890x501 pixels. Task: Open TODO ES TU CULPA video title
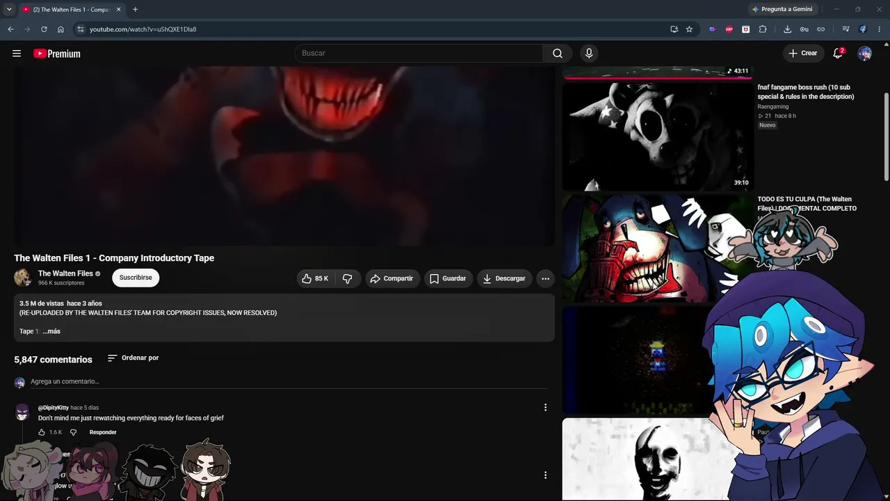coord(807,204)
